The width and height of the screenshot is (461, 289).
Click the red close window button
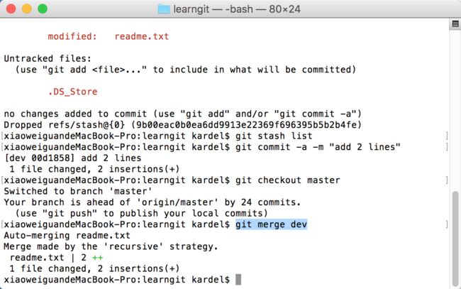[11, 9]
